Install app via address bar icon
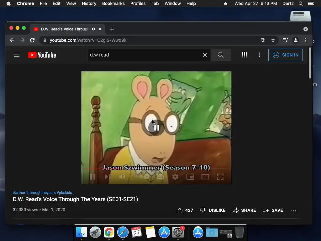Image resolution: width=321 pixels, height=241 pixels. coord(263,40)
